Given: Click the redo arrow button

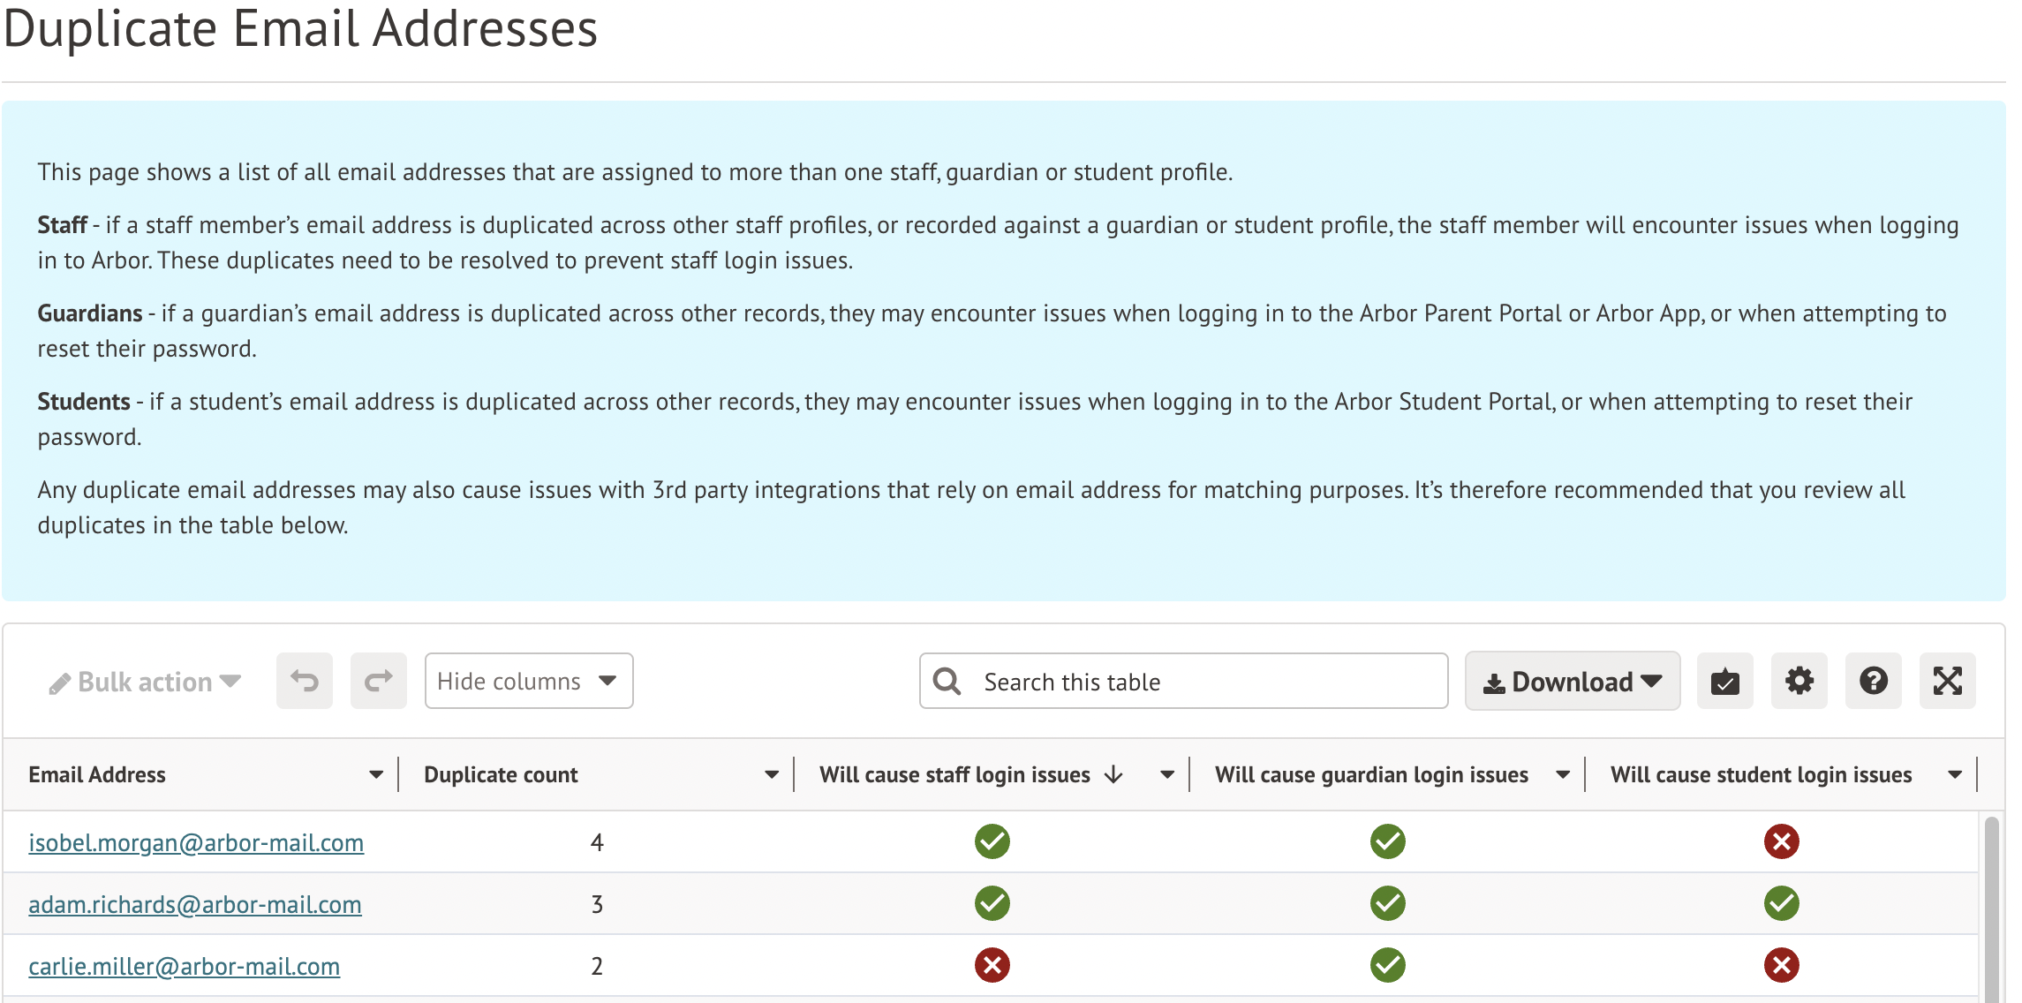Looking at the screenshot, I should pos(378,681).
